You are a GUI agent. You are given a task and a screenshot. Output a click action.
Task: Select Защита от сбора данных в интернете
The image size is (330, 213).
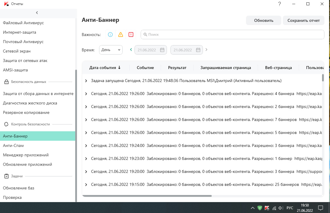click(38, 94)
